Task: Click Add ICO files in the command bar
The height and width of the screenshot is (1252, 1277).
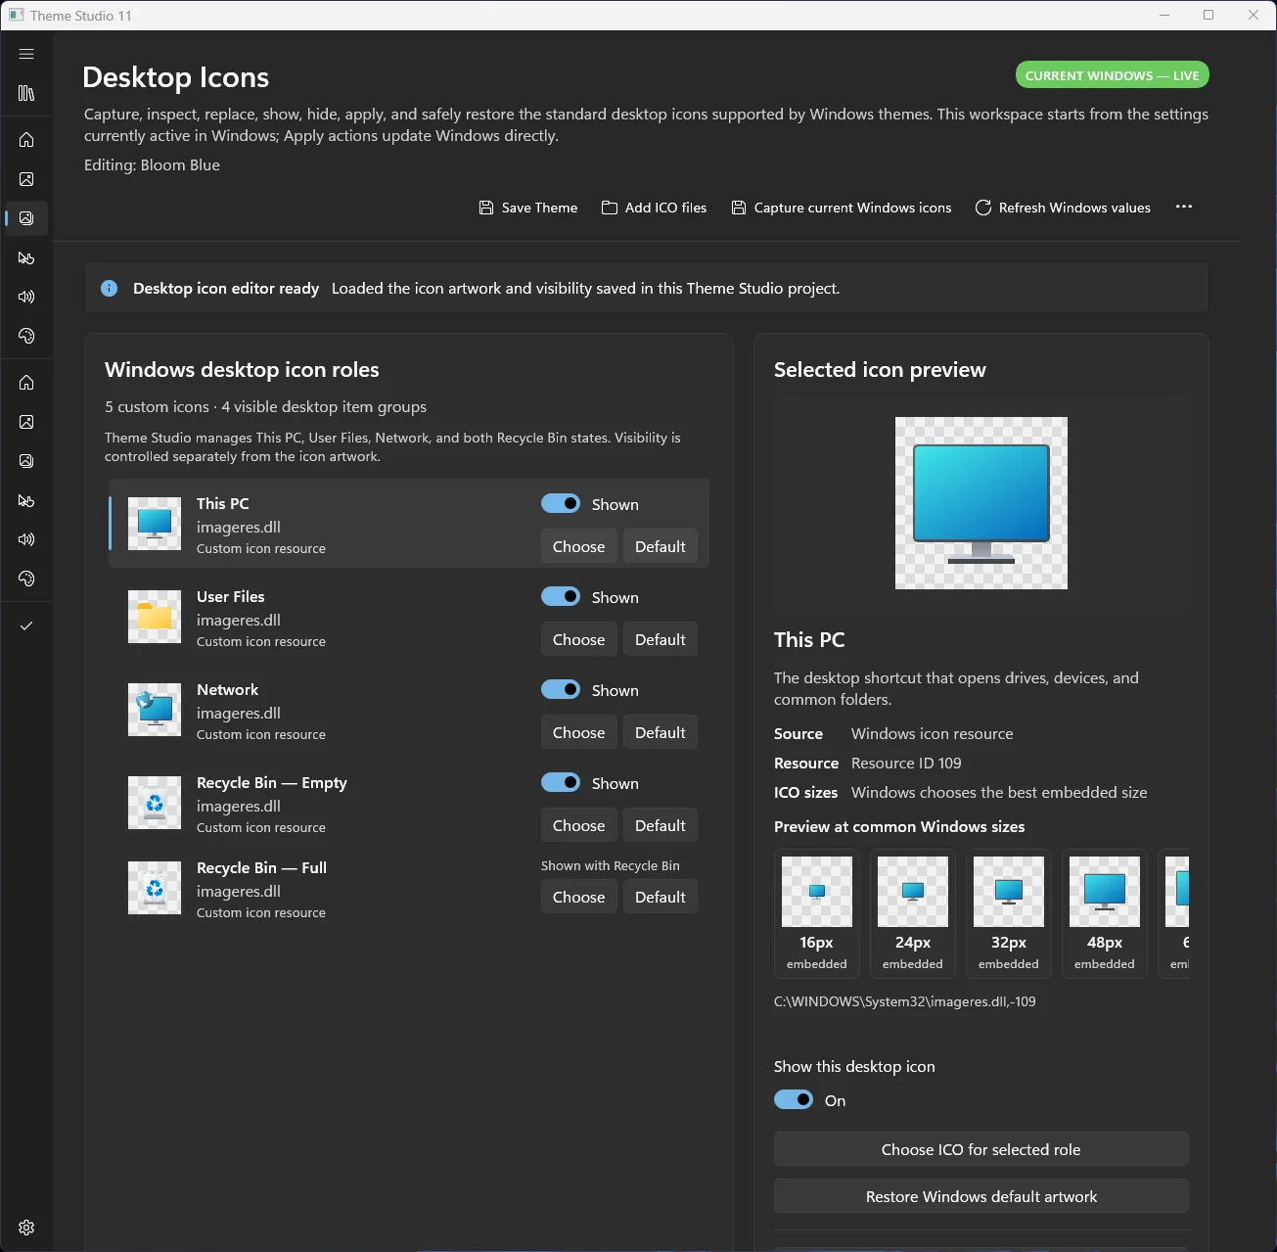Action: point(654,208)
